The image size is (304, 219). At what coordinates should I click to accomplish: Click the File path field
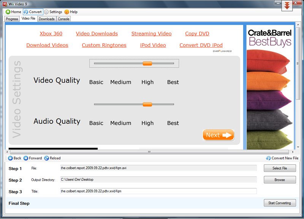[158, 168]
